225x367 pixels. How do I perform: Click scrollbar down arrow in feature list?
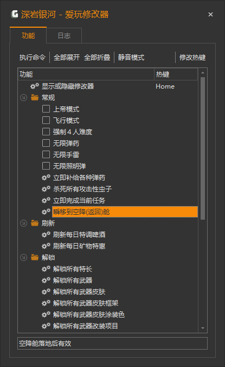pos(203,328)
